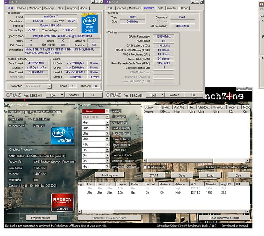This screenshot has height=236, width=264.
Task: Enable the Ranked mode checkbox
Action: (145, 167)
